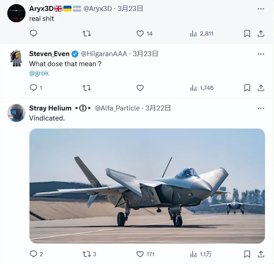Retweet Aryx3D's tweet

tap(87, 34)
